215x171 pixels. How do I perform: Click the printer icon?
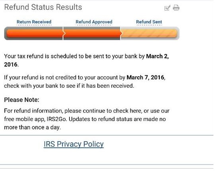pos(176,8)
